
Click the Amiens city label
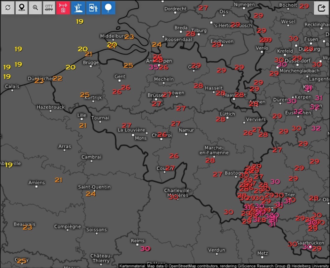(x=37, y=183)
